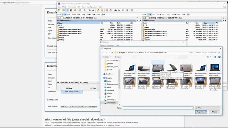Open the All (*.*) file type dropdown

click(207, 108)
